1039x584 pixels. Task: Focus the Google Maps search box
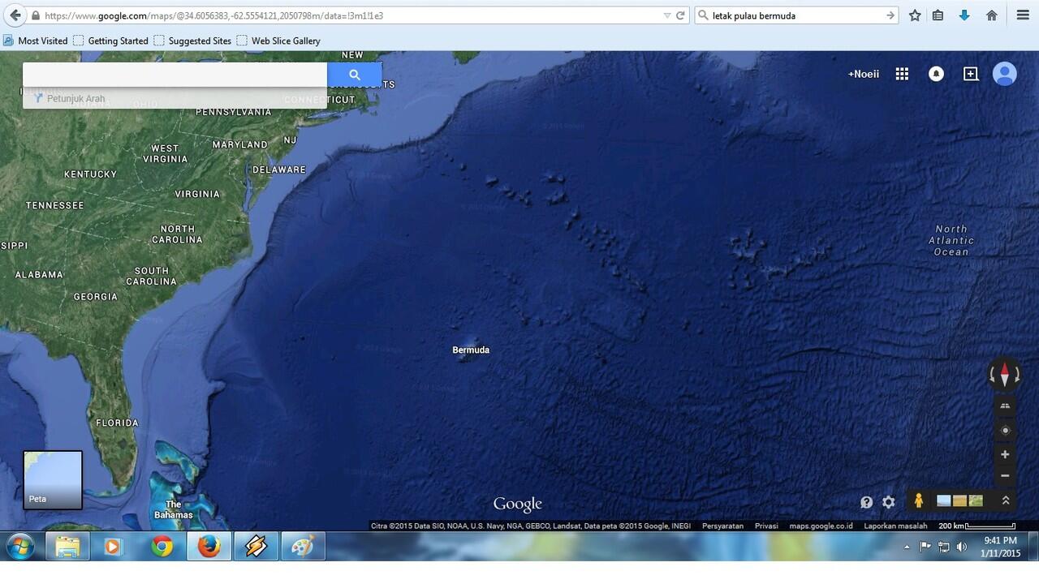point(175,75)
